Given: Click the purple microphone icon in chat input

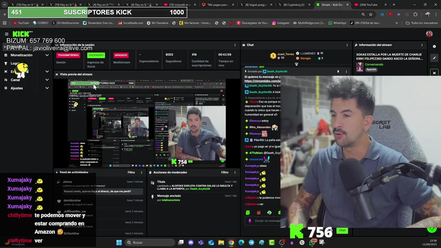Looking at the screenshot, I should point(250,221).
